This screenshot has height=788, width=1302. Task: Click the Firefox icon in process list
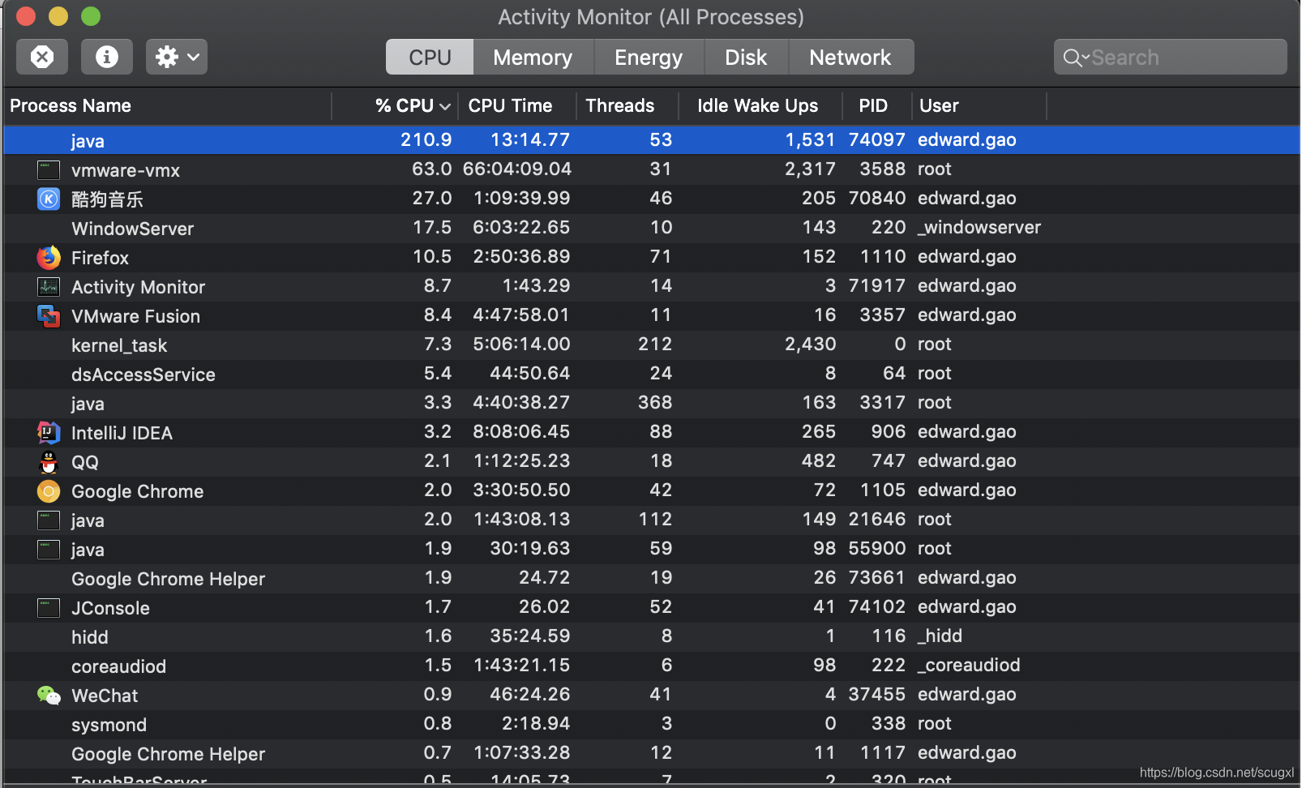pos(49,258)
